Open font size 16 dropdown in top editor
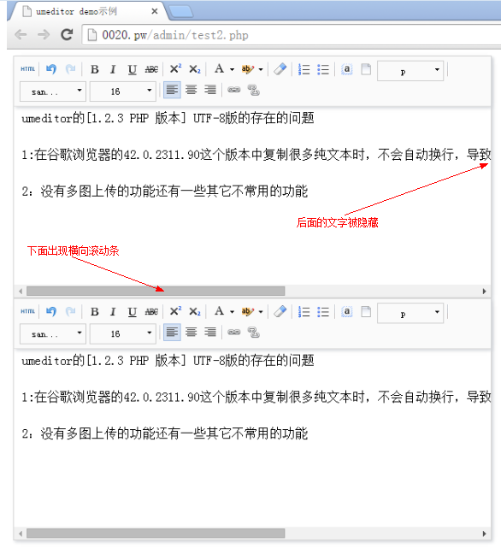501x554 pixels. coord(122,91)
